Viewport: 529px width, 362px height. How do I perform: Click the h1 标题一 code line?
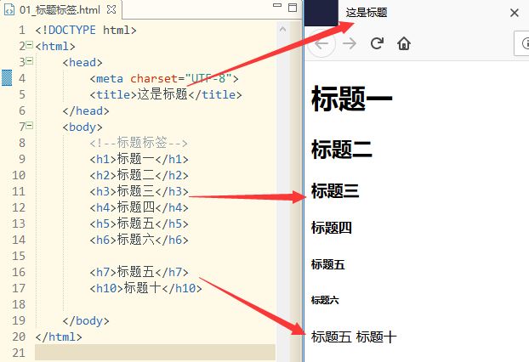tap(139, 159)
